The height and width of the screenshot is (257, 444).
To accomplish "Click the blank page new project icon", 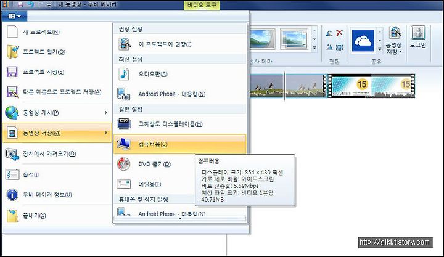I will [12, 31].
